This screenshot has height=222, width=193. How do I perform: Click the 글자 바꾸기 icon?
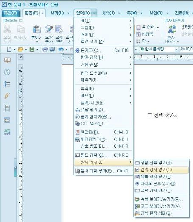172,30
